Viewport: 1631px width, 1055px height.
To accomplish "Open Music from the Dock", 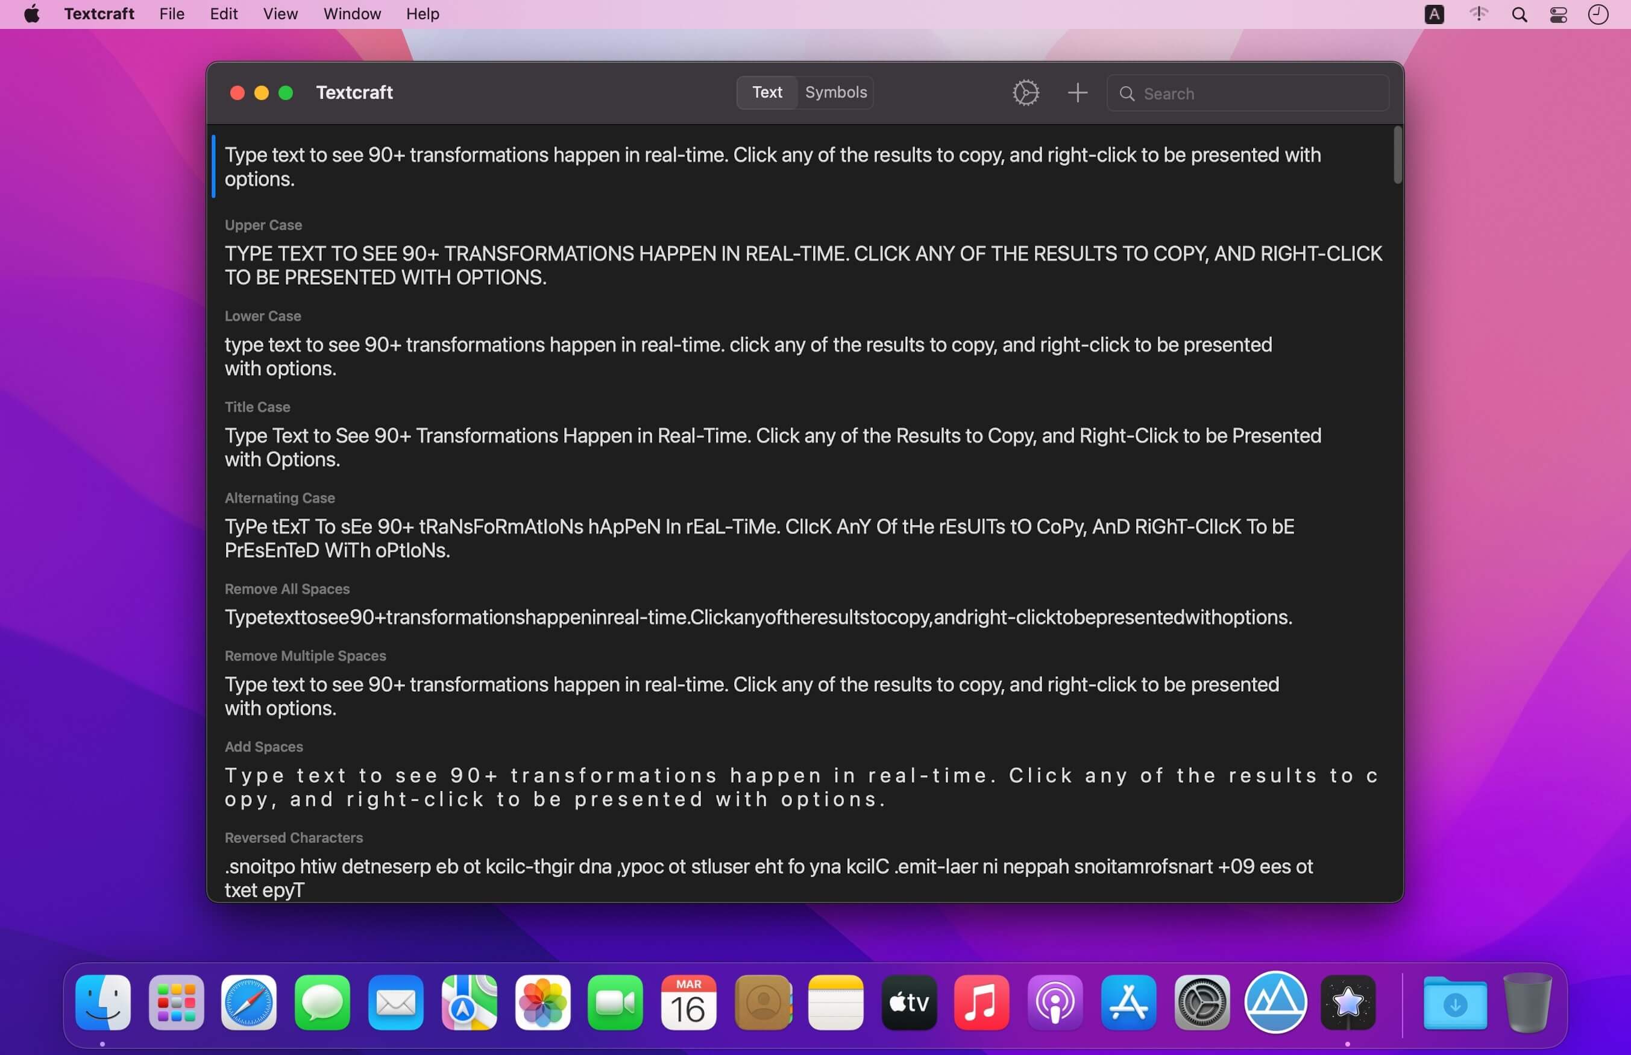I will pyautogui.click(x=982, y=1003).
